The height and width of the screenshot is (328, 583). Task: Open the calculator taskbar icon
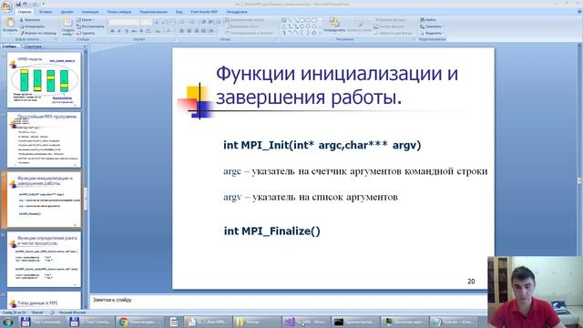(x=174, y=322)
